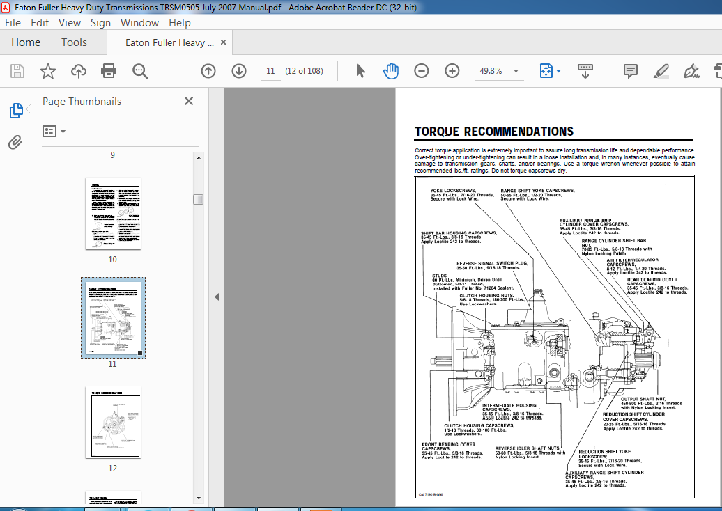Activate the Hand pan tool
Viewport: 722px width, 511px height.
(391, 71)
